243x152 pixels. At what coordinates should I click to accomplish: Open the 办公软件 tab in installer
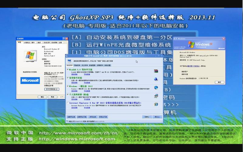[85, 65]
